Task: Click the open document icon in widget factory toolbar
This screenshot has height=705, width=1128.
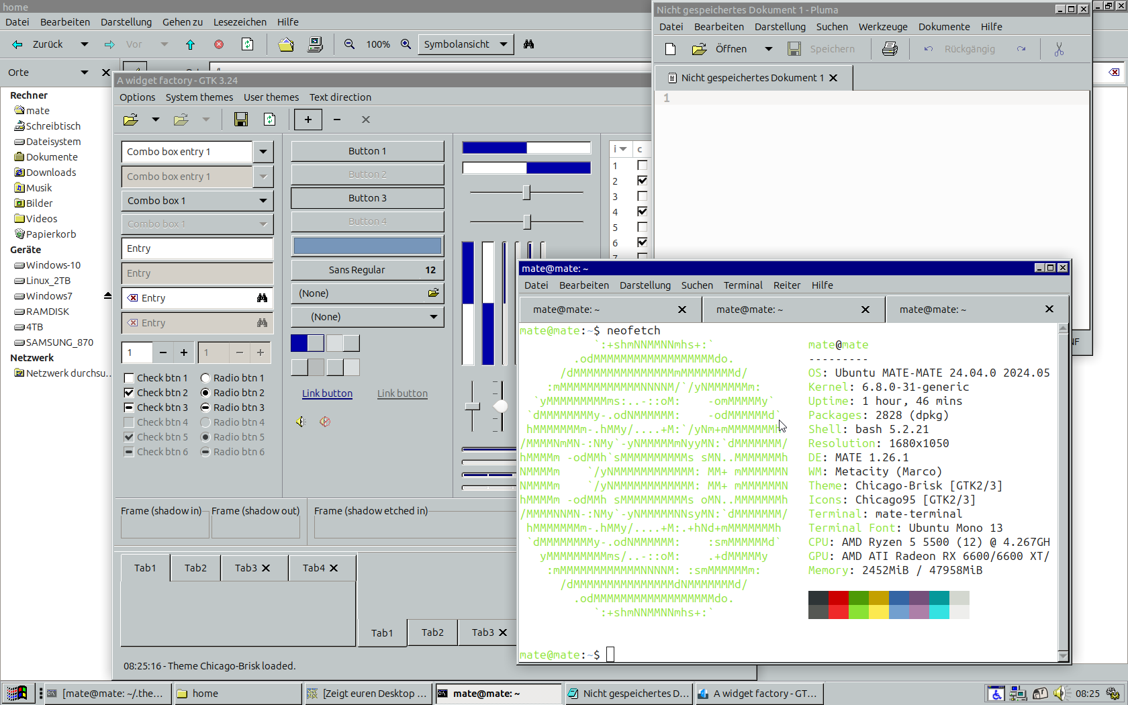Action: [131, 120]
